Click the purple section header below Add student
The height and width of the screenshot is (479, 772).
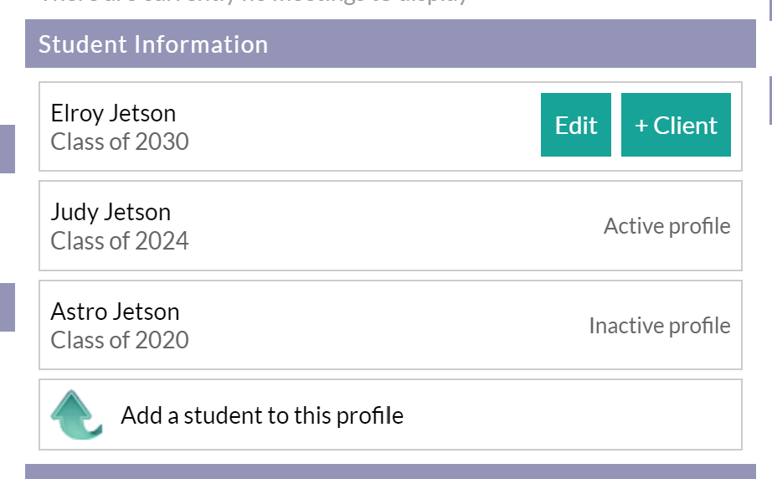pos(390,471)
